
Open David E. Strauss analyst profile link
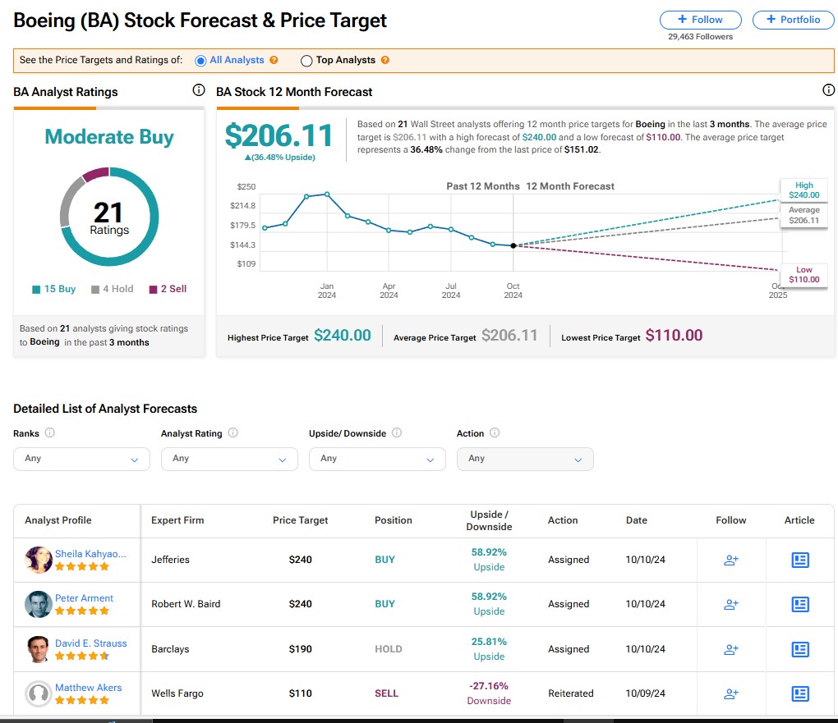click(x=90, y=643)
